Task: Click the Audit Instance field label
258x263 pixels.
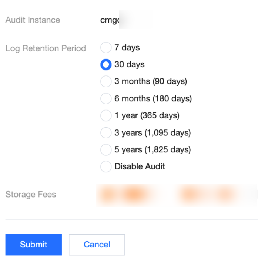Action: [x=33, y=20]
